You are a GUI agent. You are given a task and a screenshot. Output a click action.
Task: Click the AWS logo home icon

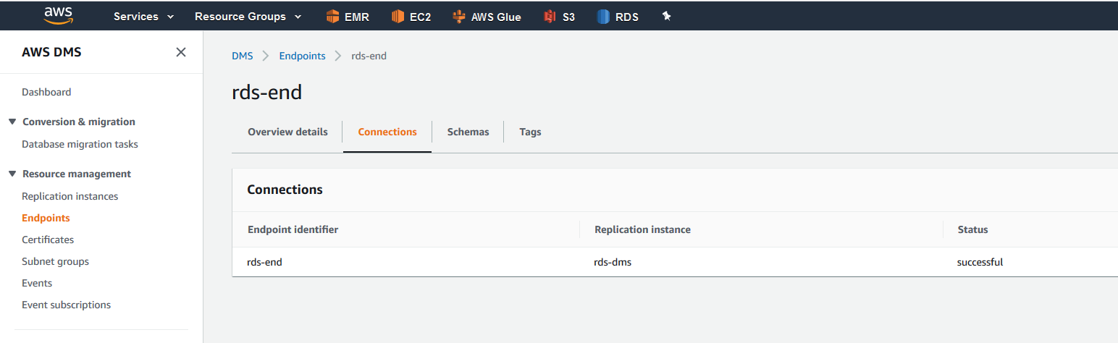pyautogui.click(x=58, y=15)
